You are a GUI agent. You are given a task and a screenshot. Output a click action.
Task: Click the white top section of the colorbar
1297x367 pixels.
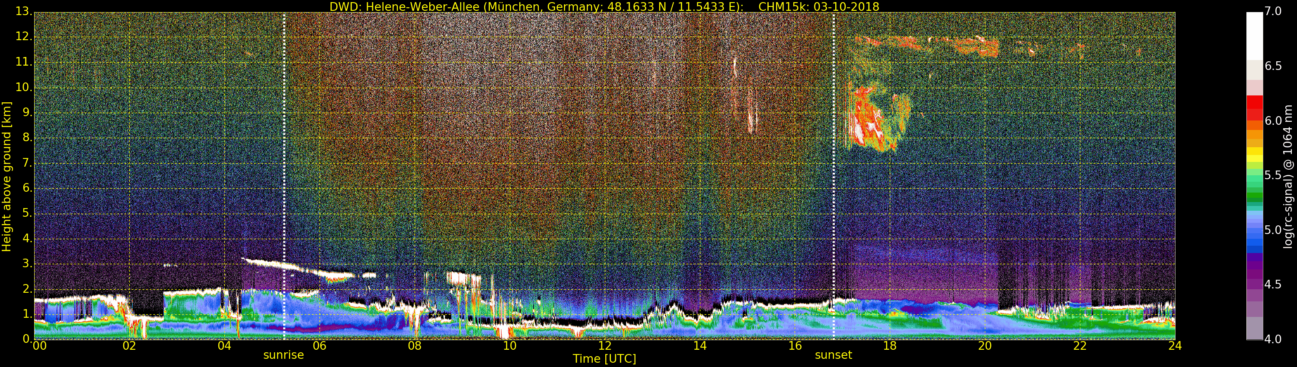coord(1254,36)
